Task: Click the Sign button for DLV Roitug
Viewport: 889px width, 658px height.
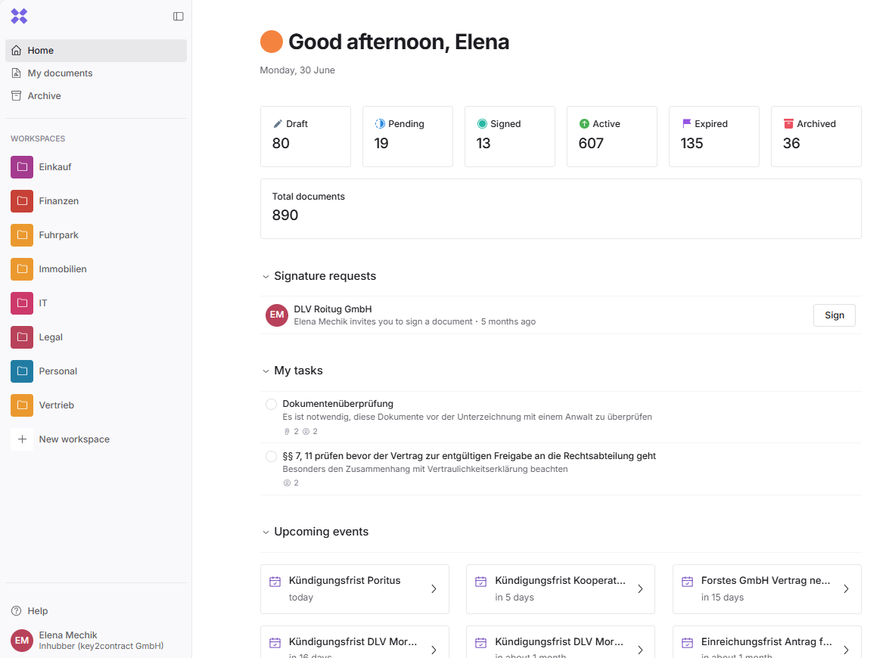Action: [834, 315]
